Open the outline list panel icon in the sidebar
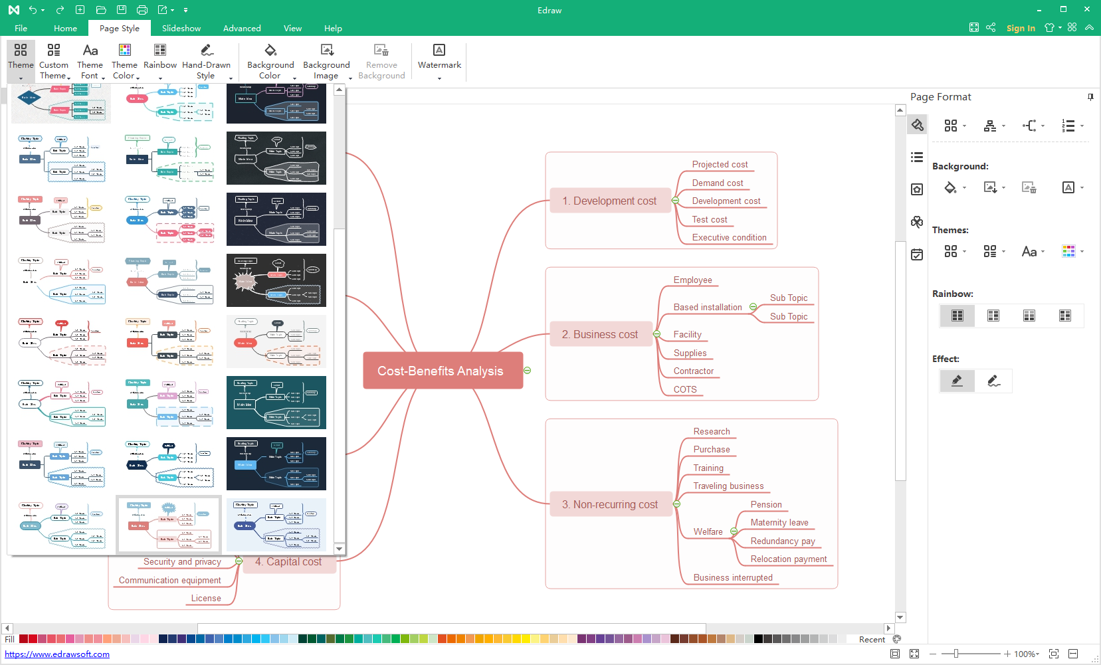 tap(917, 157)
